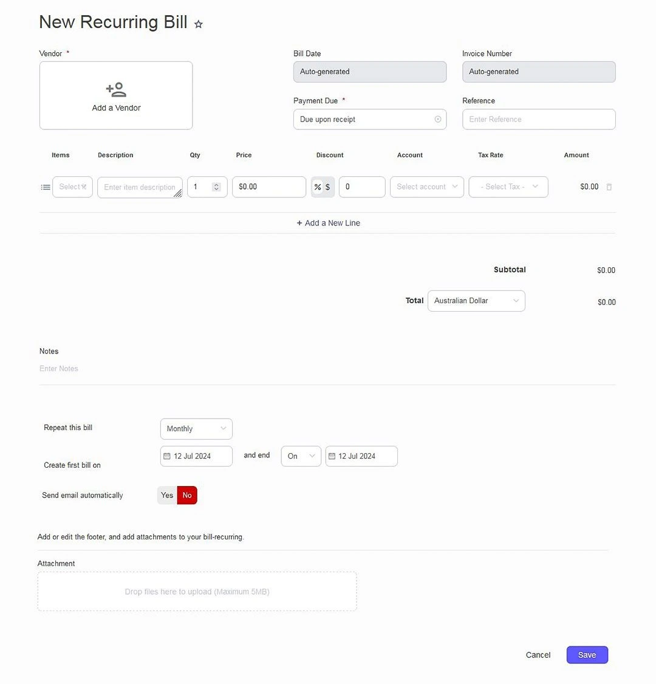This screenshot has height=684, width=656.
Task: Expand the Australian Dollar currency dropdown
Action: (x=476, y=301)
